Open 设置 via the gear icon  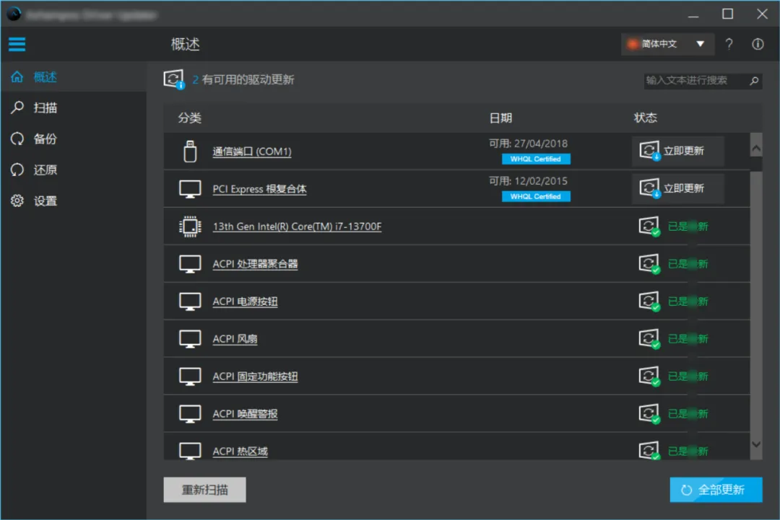click(x=17, y=201)
